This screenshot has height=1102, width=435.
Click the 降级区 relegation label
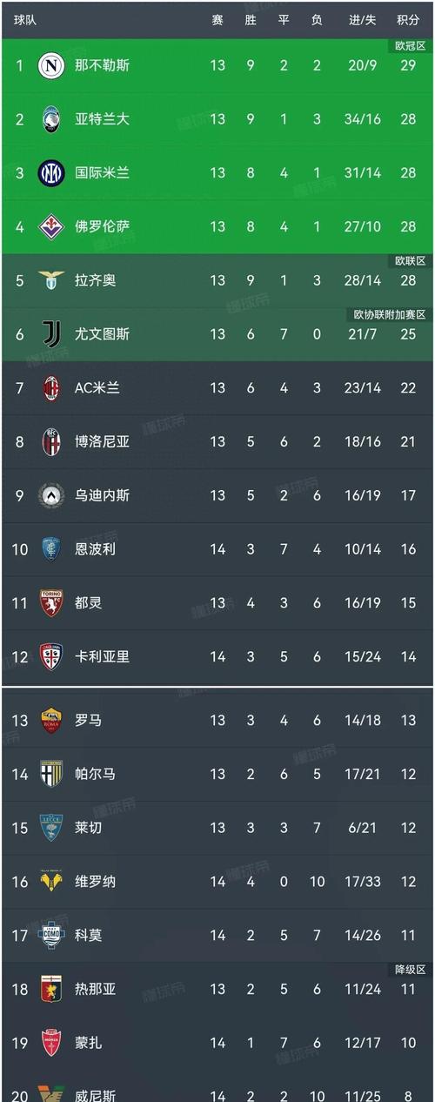click(408, 970)
